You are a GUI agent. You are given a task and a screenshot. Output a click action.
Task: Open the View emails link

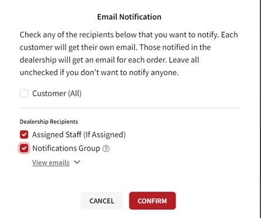coord(51,162)
